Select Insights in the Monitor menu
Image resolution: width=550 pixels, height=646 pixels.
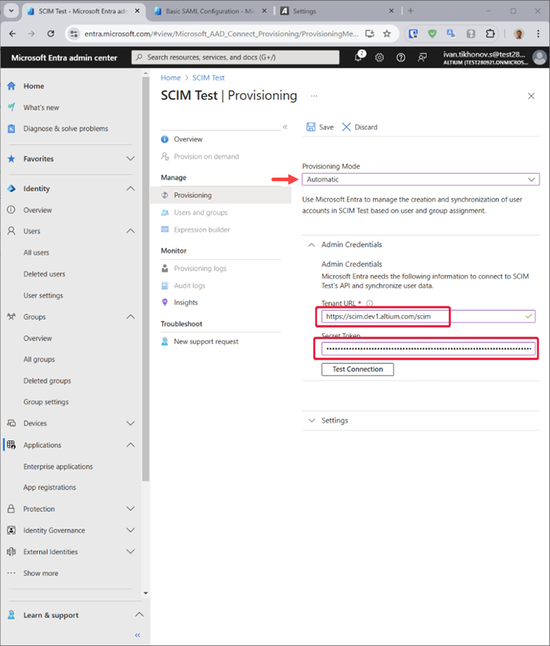tap(185, 303)
